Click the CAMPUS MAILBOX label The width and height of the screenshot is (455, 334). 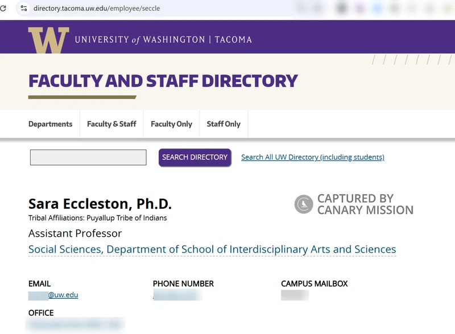coord(315,283)
